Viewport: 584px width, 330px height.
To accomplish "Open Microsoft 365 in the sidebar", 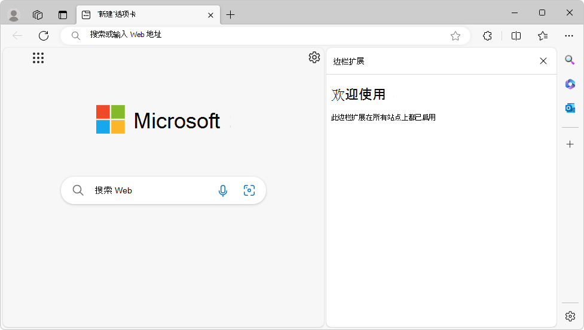I will click(x=570, y=84).
